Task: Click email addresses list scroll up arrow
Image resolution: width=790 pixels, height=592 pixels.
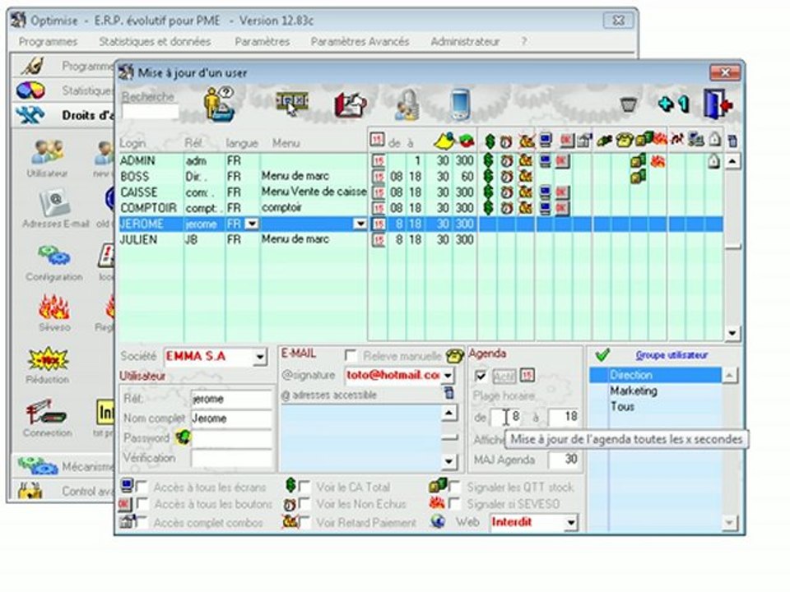Action: pos(449,414)
